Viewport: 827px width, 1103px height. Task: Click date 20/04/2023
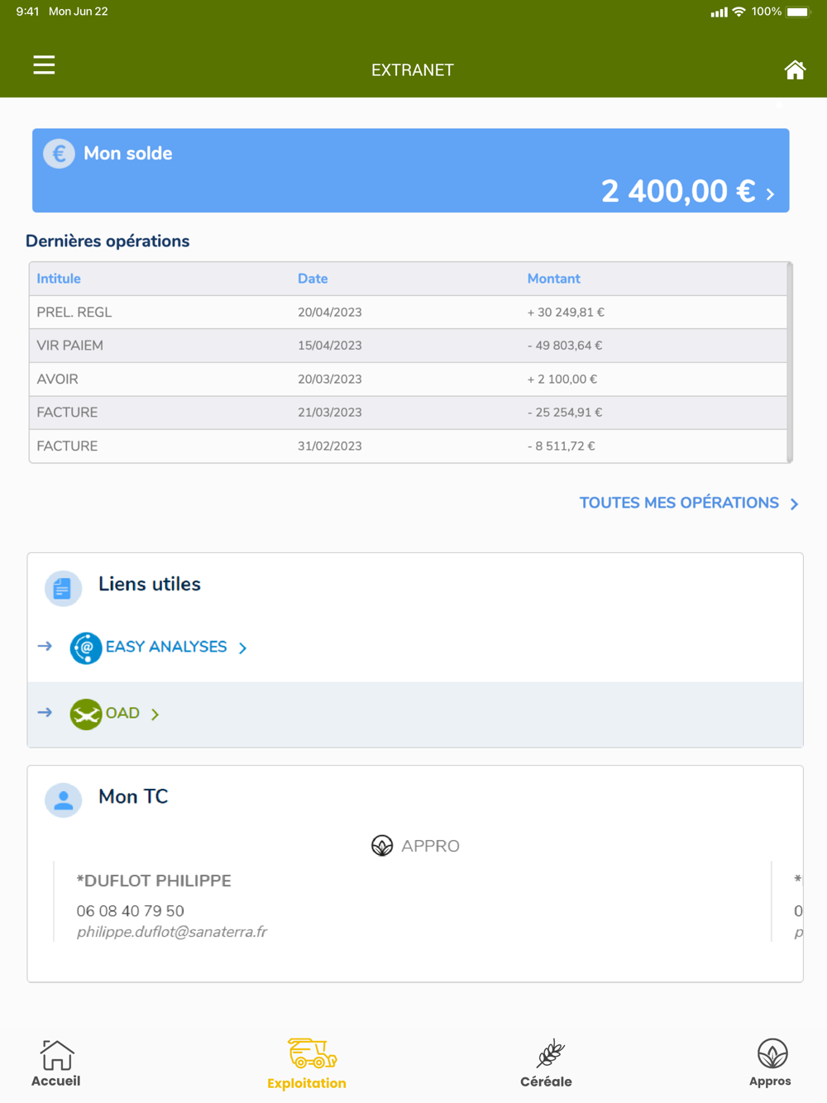pos(330,313)
